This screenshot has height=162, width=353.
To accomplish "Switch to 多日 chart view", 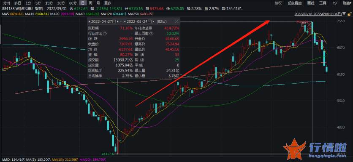I will (18, 3).
